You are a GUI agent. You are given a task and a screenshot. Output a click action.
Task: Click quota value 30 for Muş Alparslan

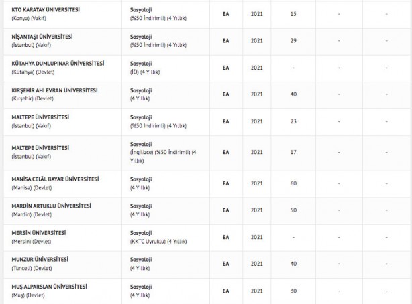tap(294, 291)
